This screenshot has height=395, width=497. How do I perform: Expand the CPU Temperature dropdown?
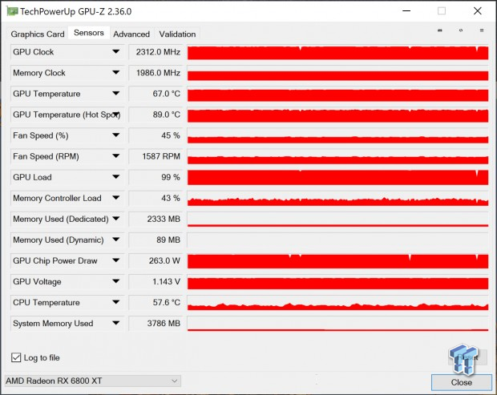(116, 303)
